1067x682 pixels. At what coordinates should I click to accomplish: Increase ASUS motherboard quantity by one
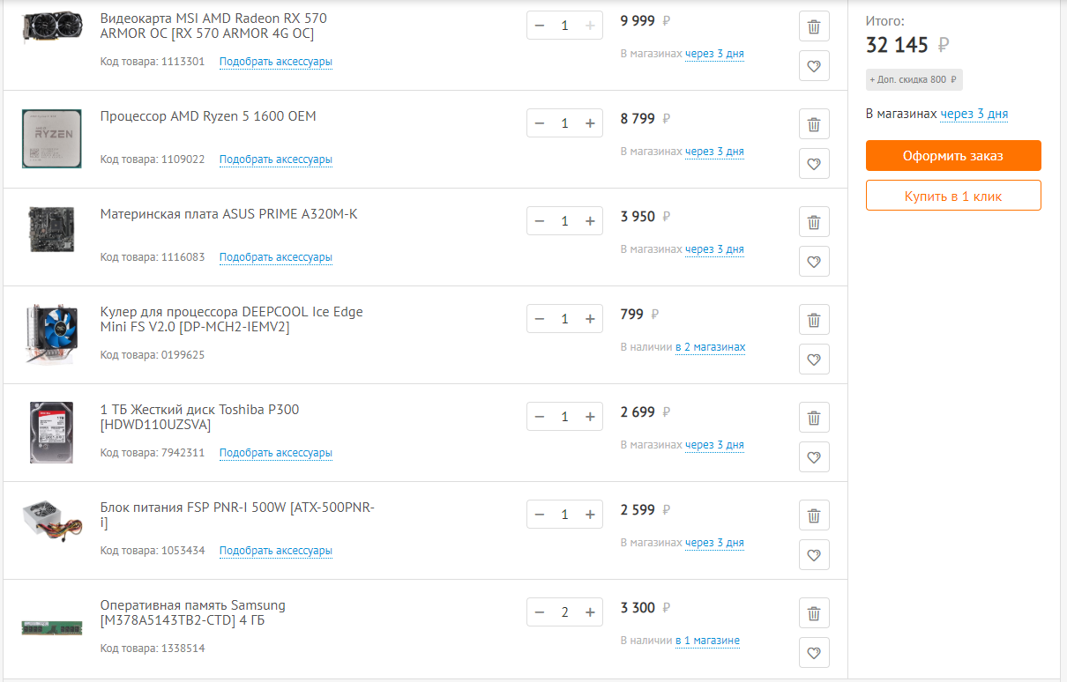point(590,221)
